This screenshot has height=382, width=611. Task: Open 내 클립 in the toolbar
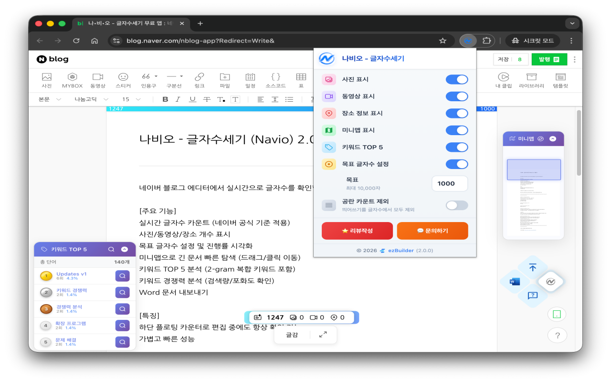tap(504, 80)
